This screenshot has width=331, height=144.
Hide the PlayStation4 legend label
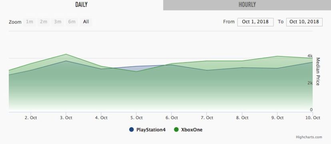[x=151, y=130]
